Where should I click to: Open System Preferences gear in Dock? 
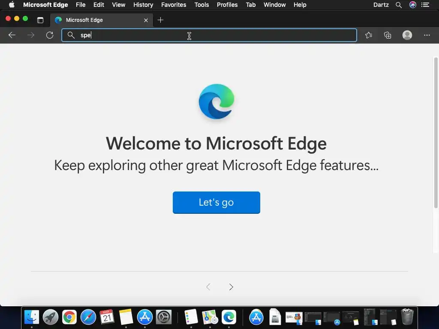163,317
